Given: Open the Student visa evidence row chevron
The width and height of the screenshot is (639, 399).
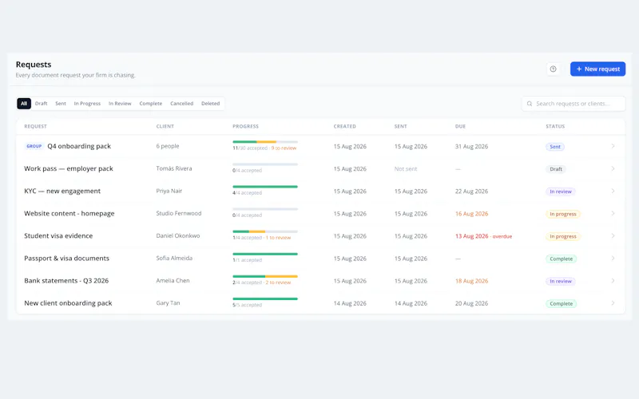Looking at the screenshot, I should pyautogui.click(x=613, y=235).
